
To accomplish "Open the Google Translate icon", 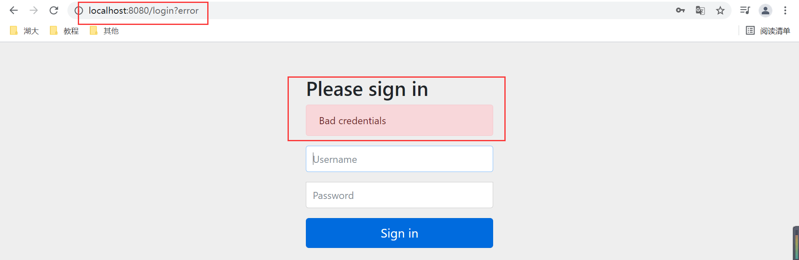I will 700,10.
